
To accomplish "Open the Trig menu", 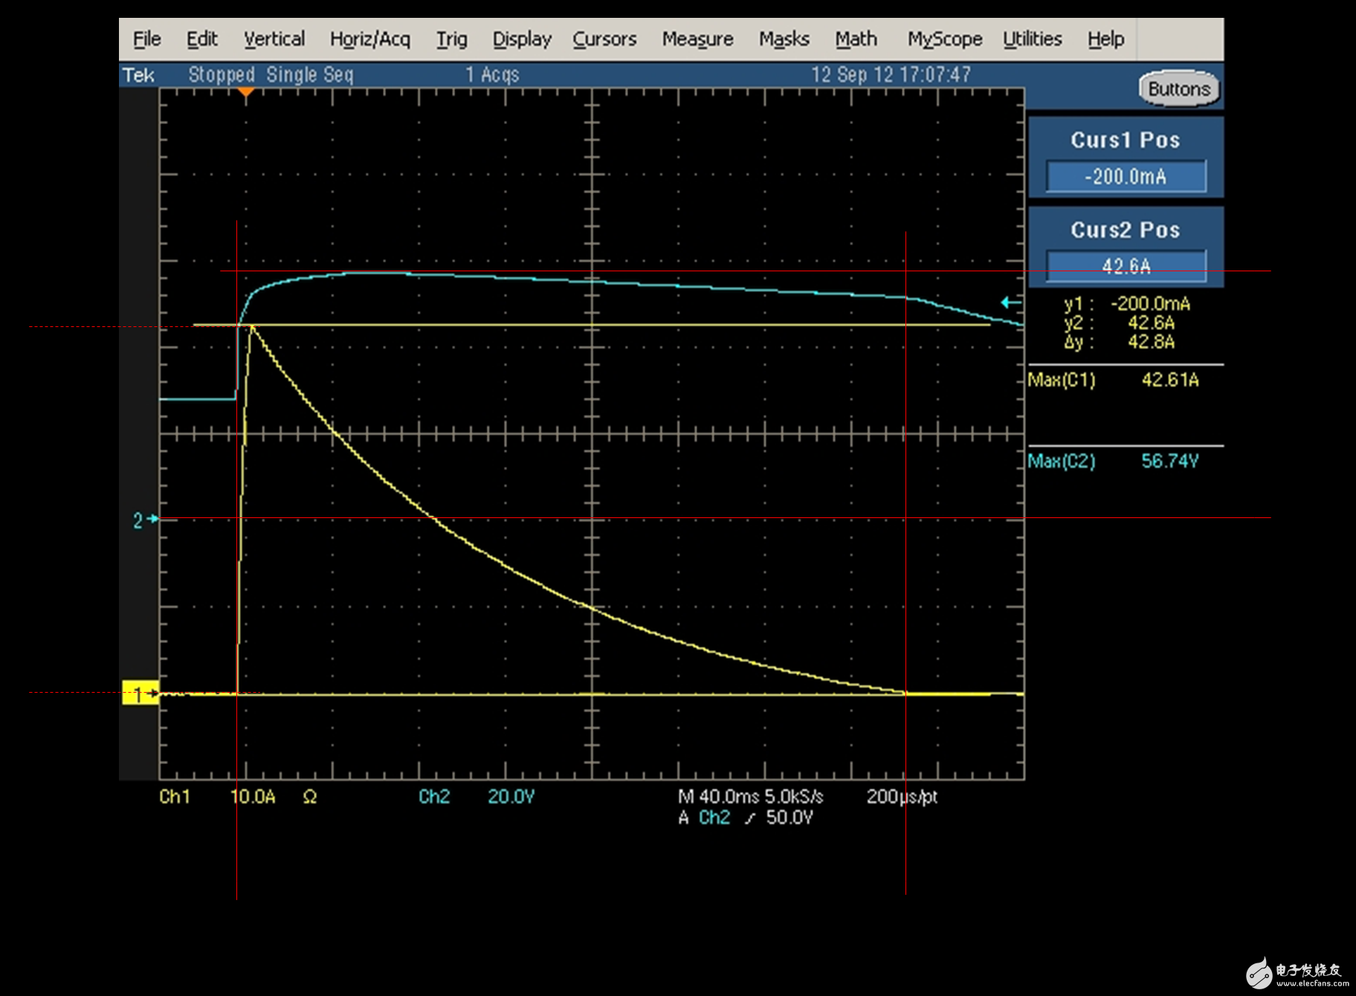I will tap(451, 39).
